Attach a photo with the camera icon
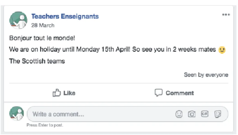238x135 pixels. pos(192,114)
